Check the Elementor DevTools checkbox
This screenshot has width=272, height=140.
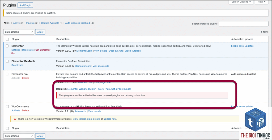[x=7, y=61]
